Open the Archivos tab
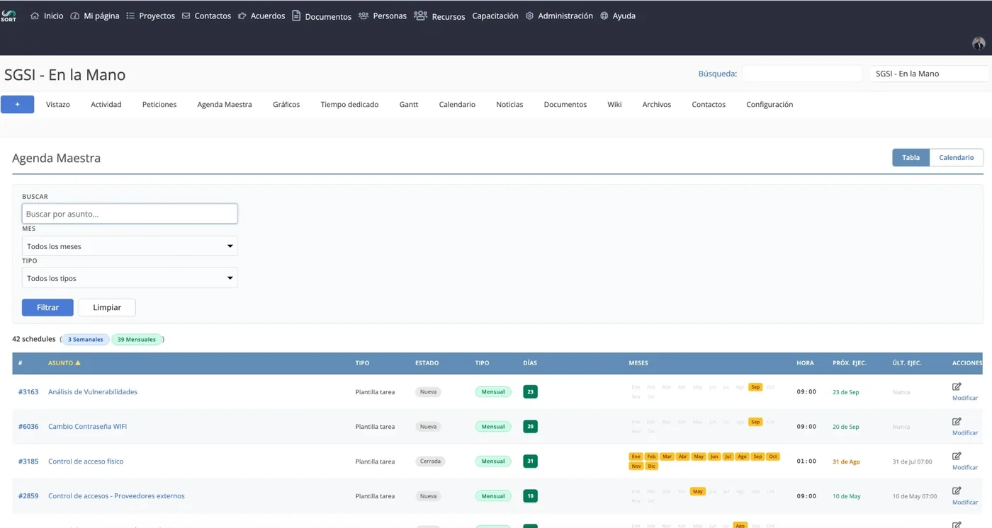Image resolution: width=992 pixels, height=528 pixels. click(x=657, y=104)
